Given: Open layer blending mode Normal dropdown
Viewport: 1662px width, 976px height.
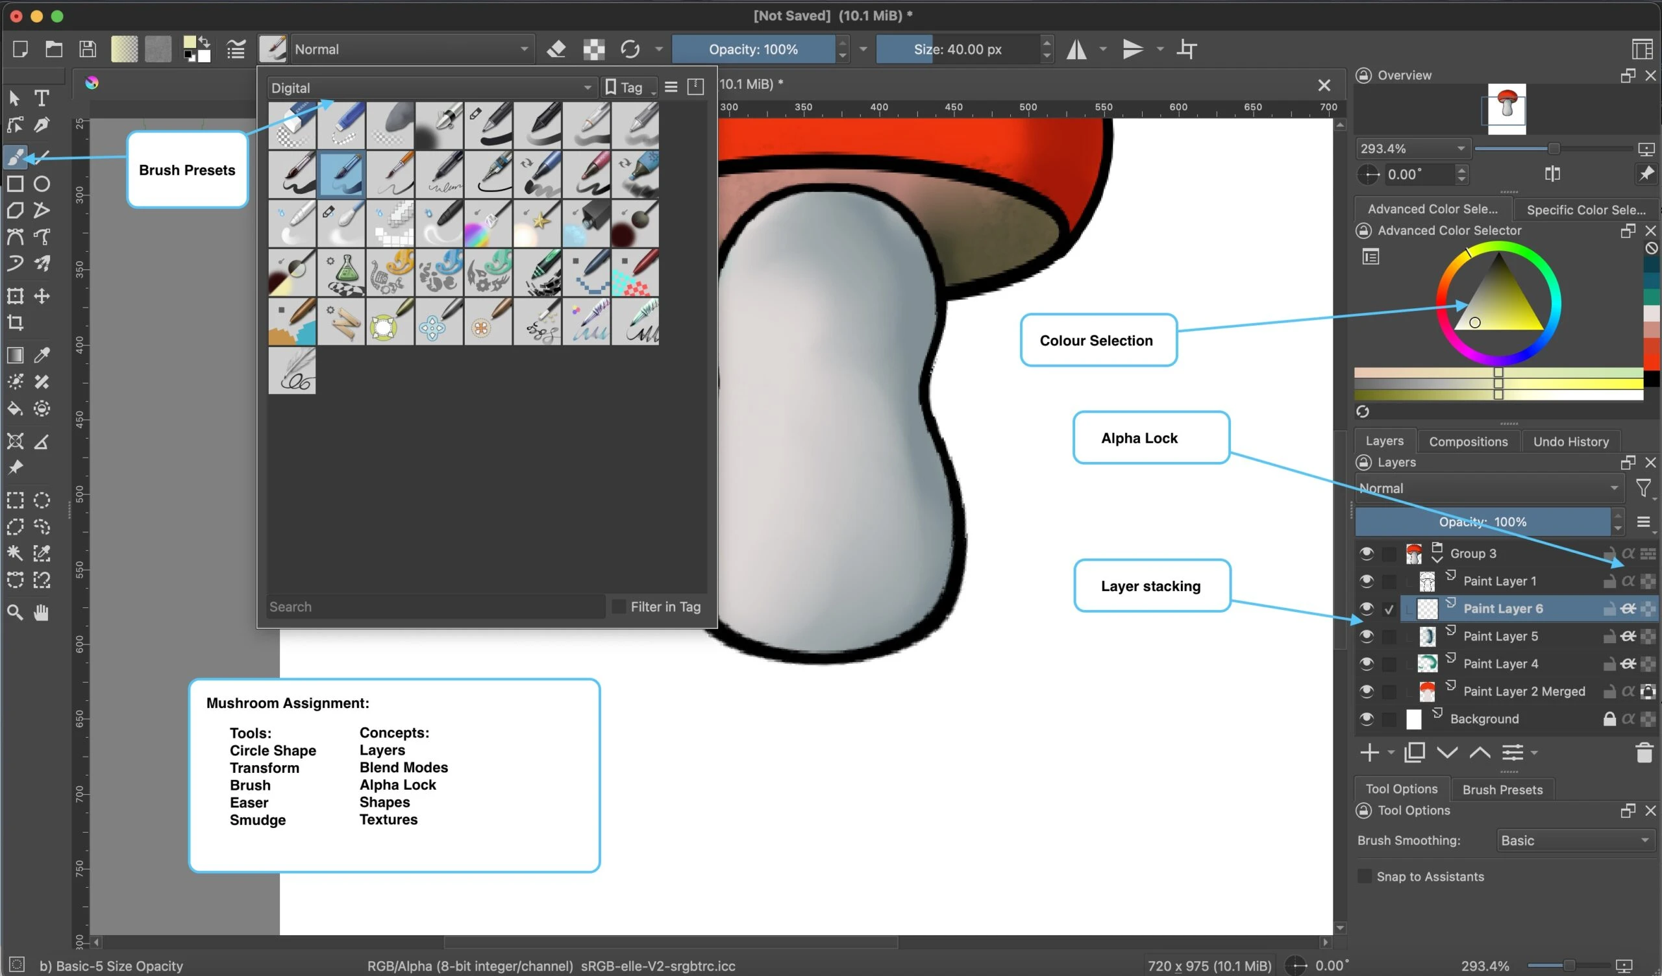Looking at the screenshot, I should (x=1489, y=488).
